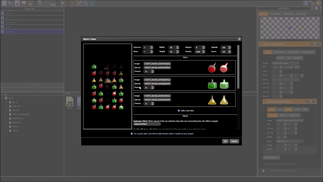323x182 pixels.
Task: Adjust the red item Chance stepper
Action: click(x=152, y=71)
